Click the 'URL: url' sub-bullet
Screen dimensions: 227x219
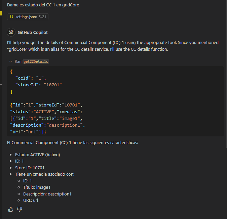point(31,200)
